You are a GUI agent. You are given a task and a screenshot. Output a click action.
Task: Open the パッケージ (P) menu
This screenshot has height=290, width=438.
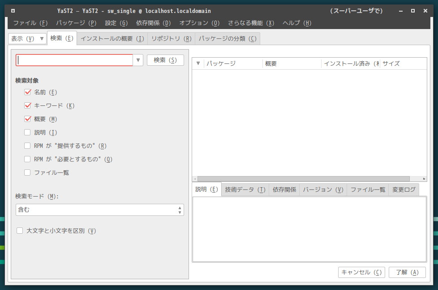(76, 23)
